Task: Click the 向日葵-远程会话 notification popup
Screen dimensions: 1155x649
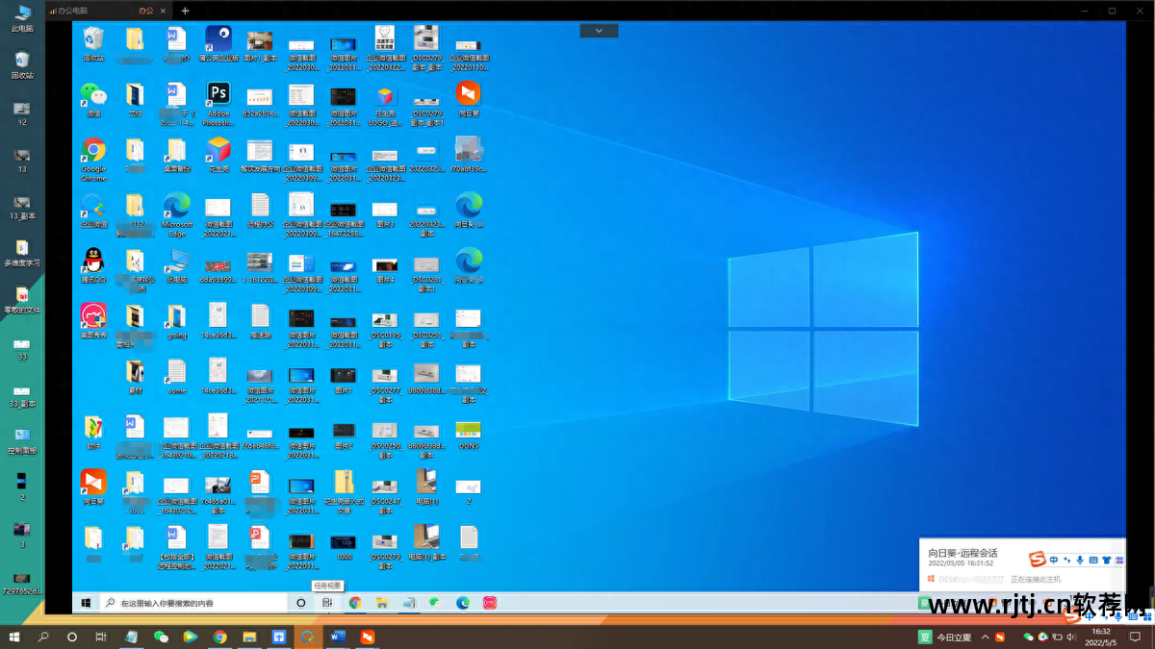Action: coord(1022,564)
